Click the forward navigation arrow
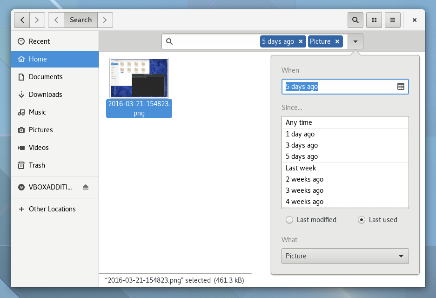The height and width of the screenshot is (298, 436). pos(37,20)
